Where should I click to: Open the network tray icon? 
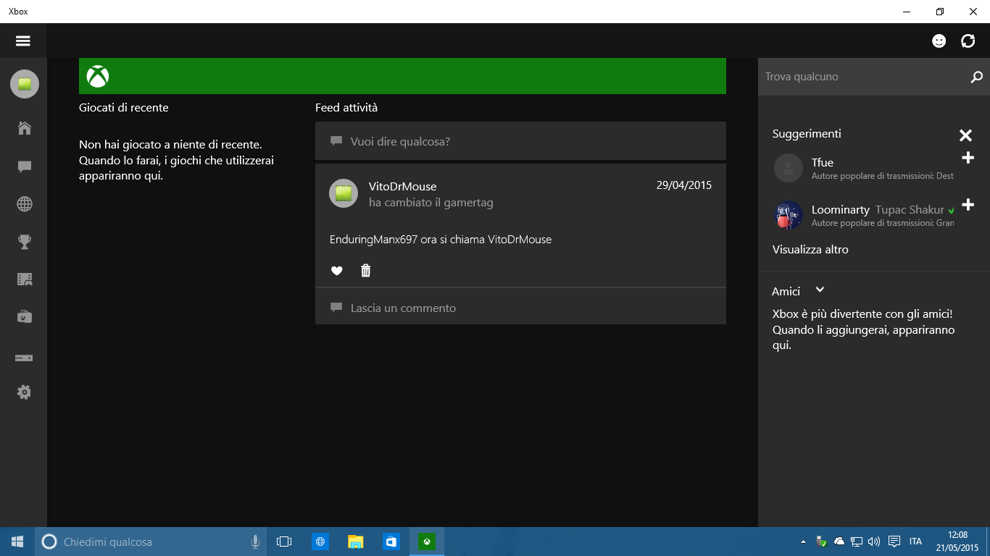[857, 542]
